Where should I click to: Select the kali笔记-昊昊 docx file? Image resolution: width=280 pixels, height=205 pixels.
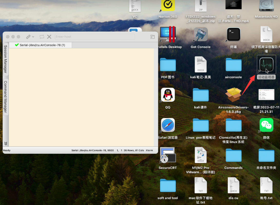tap(201, 65)
